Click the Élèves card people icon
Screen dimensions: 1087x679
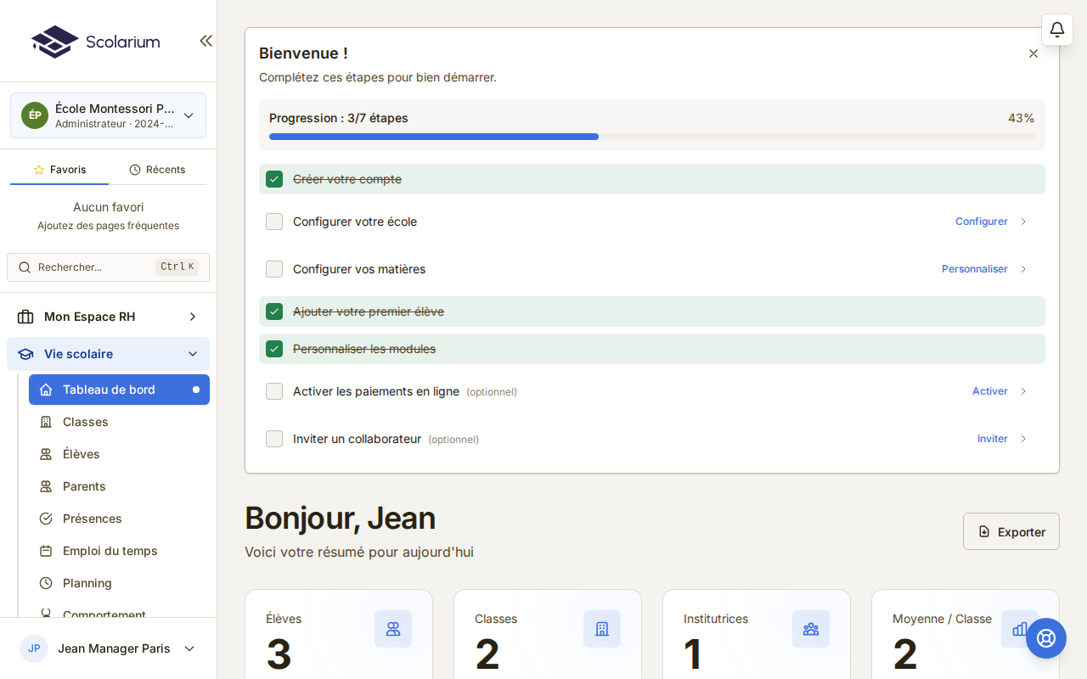(393, 629)
